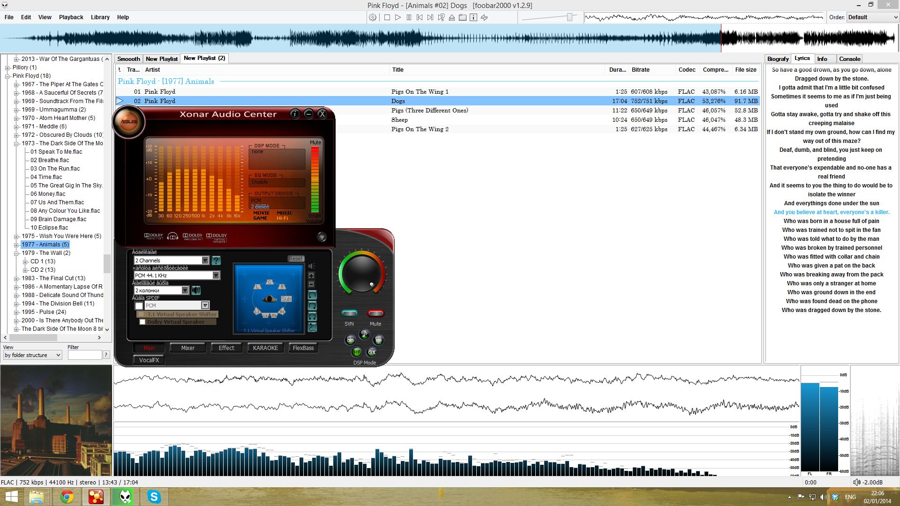This screenshot has height=506, width=900.
Task: Click the gamepad DSP mode icon
Action: 350,339
